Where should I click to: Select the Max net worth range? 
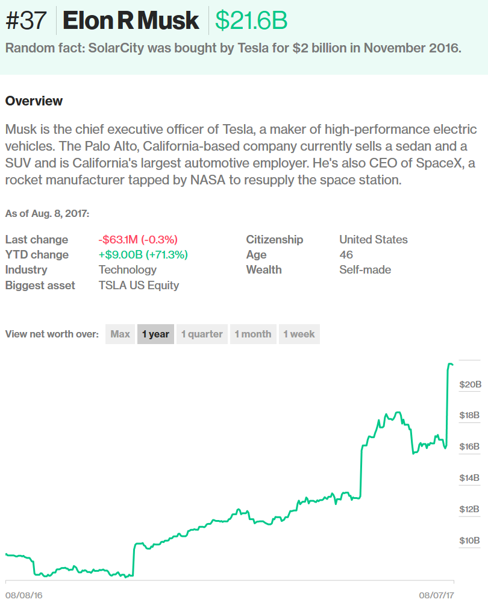point(120,334)
